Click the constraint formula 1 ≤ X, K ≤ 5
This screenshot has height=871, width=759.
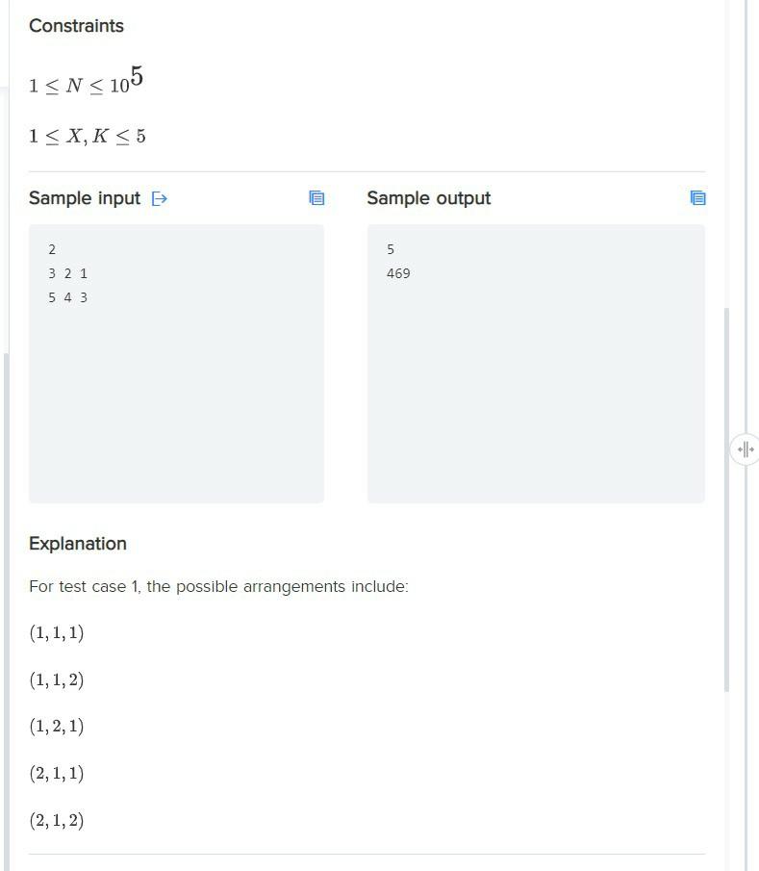click(88, 136)
